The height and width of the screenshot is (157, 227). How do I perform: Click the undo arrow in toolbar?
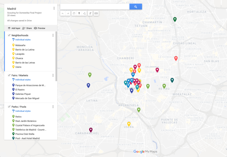click(x=63, y=14)
